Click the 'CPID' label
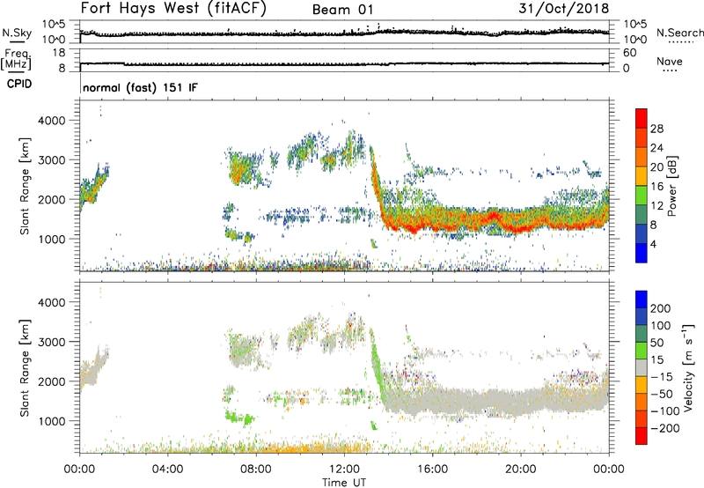The image size is (704, 488). pyautogui.click(x=19, y=84)
